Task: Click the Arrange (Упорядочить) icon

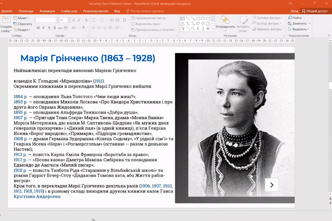Action: [225, 20]
